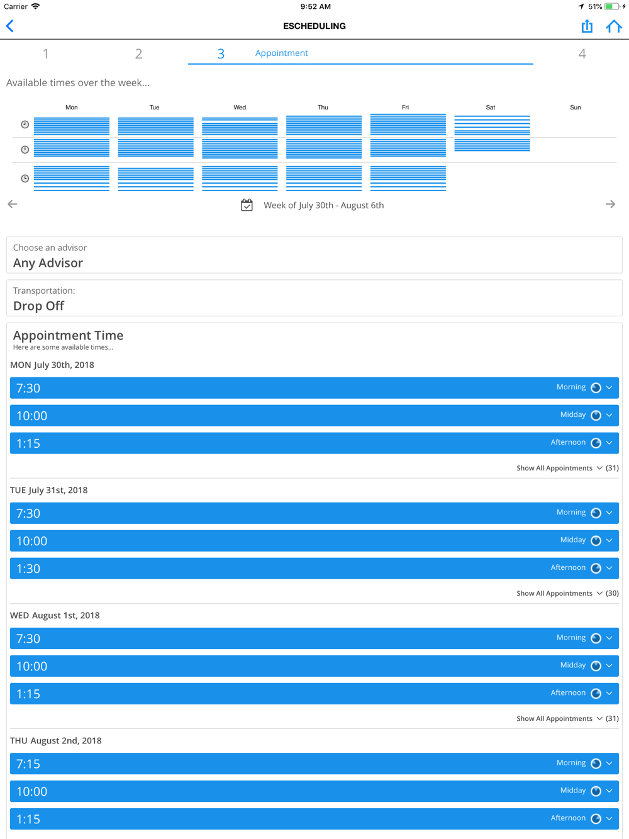This screenshot has width=629, height=839.
Task: Tap the afternoon clock icon row
Action: coord(25,179)
